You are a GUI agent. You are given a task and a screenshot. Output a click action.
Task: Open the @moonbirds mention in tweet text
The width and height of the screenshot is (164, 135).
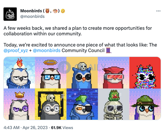click(46, 51)
